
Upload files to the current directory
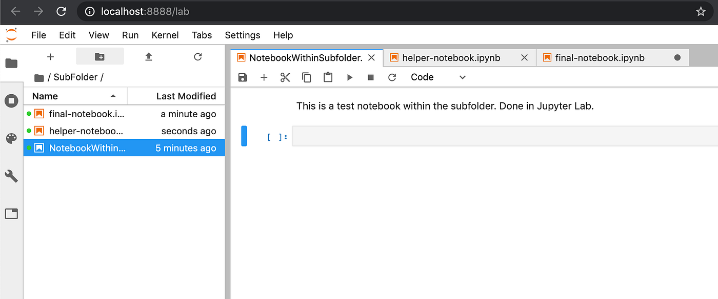pos(149,57)
